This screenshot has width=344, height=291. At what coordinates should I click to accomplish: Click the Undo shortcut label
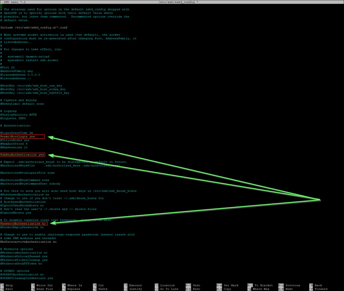[196, 285]
